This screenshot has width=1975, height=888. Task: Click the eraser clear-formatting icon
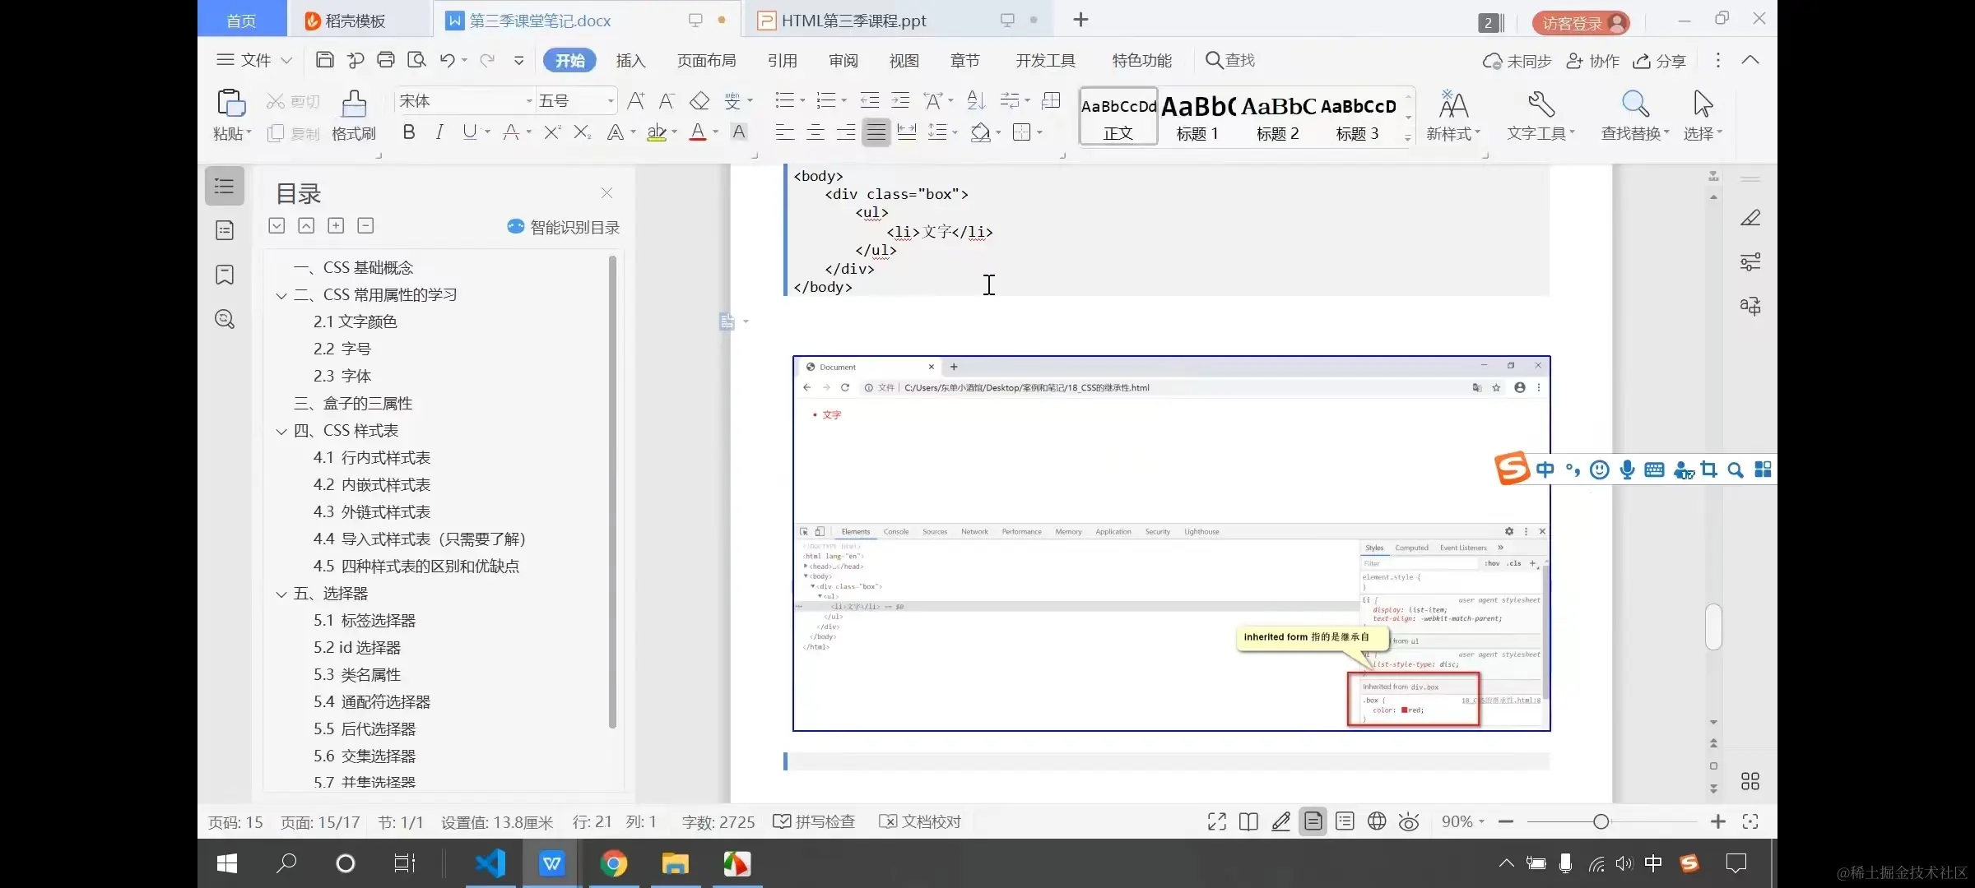699,101
